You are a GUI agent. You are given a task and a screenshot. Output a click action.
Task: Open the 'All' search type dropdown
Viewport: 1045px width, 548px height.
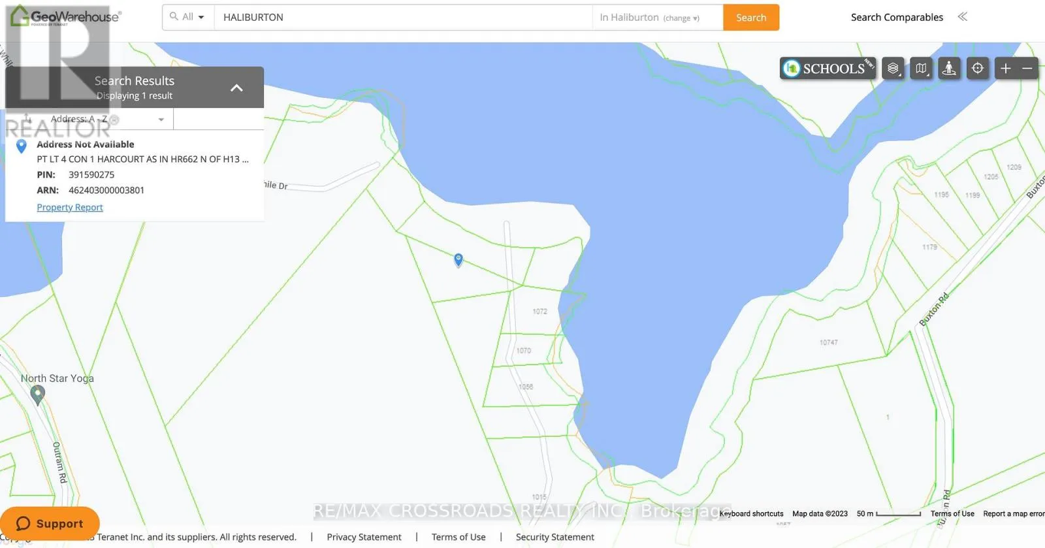point(188,17)
